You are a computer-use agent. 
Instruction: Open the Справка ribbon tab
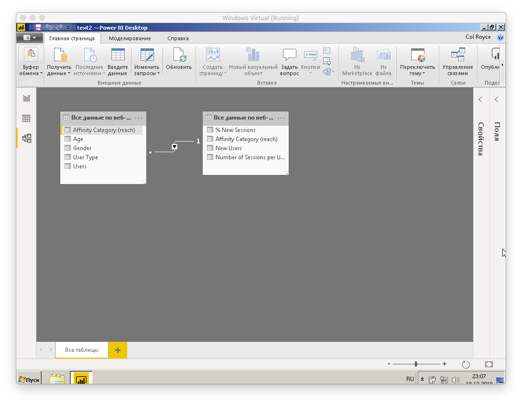click(177, 38)
